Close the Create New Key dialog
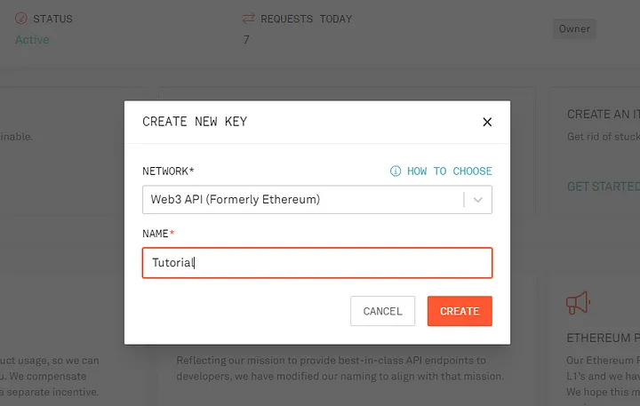 point(487,122)
